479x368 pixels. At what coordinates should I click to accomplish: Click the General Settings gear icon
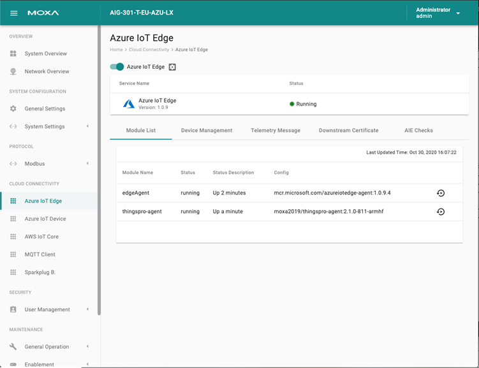(x=13, y=108)
